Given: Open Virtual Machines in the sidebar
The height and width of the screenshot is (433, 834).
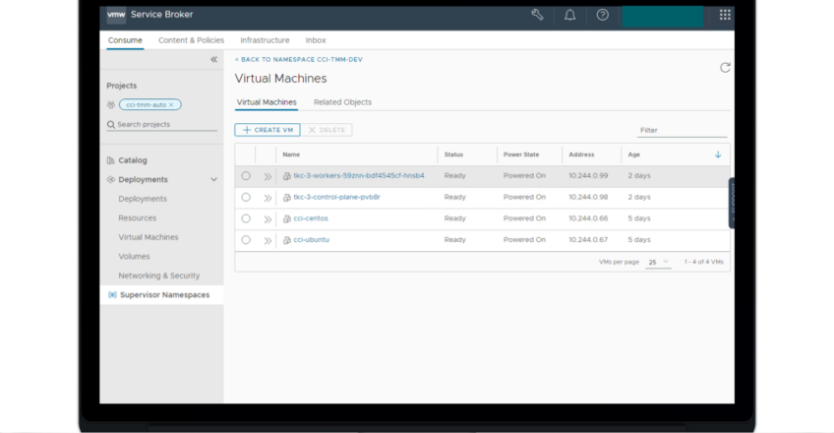Looking at the screenshot, I should [x=149, y=237].
